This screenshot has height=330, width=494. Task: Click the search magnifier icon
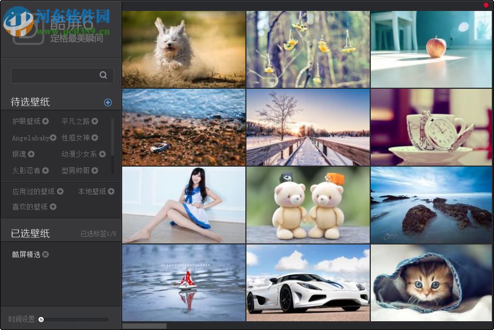click(103, 75)
